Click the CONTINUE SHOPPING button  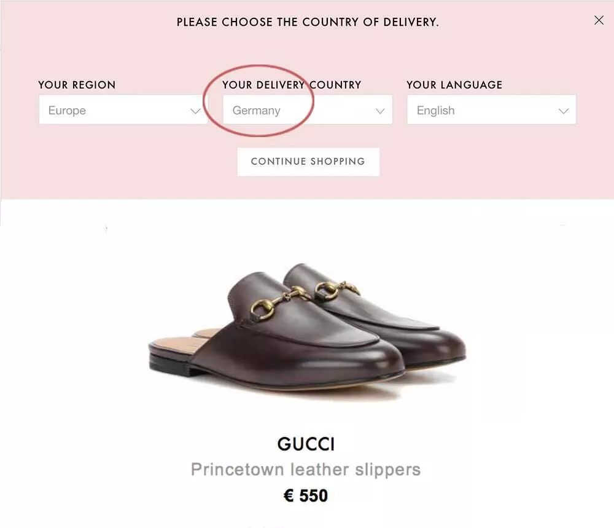pos(308,162)
